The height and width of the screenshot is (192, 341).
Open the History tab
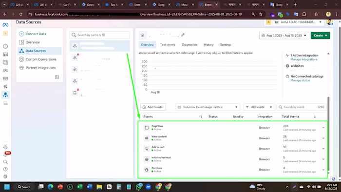208,44
